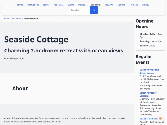167x125 pixels.
Task: Click the Properties breadcrumb link
Action: coord(16,19)
